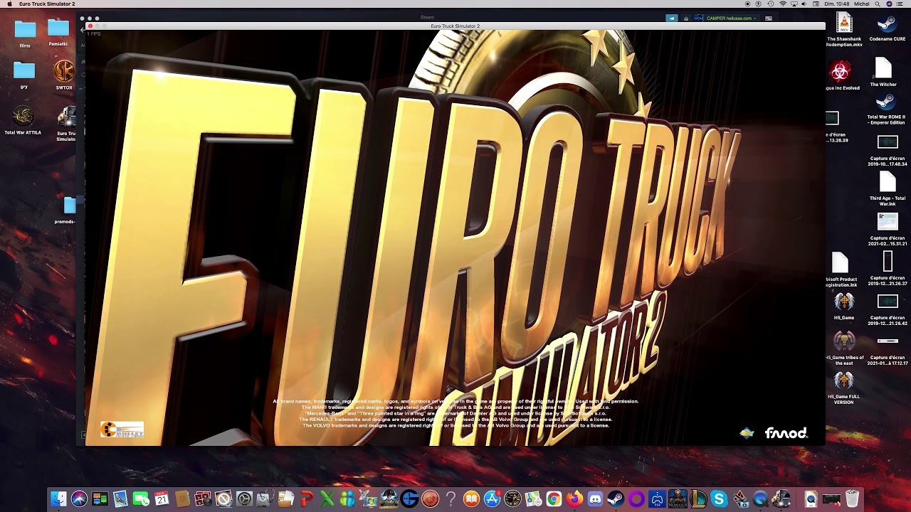Viewport: 911px width, 512px height.
Task: Open the Pamiatki folder on desktop
Action: [x=58, y=28]
